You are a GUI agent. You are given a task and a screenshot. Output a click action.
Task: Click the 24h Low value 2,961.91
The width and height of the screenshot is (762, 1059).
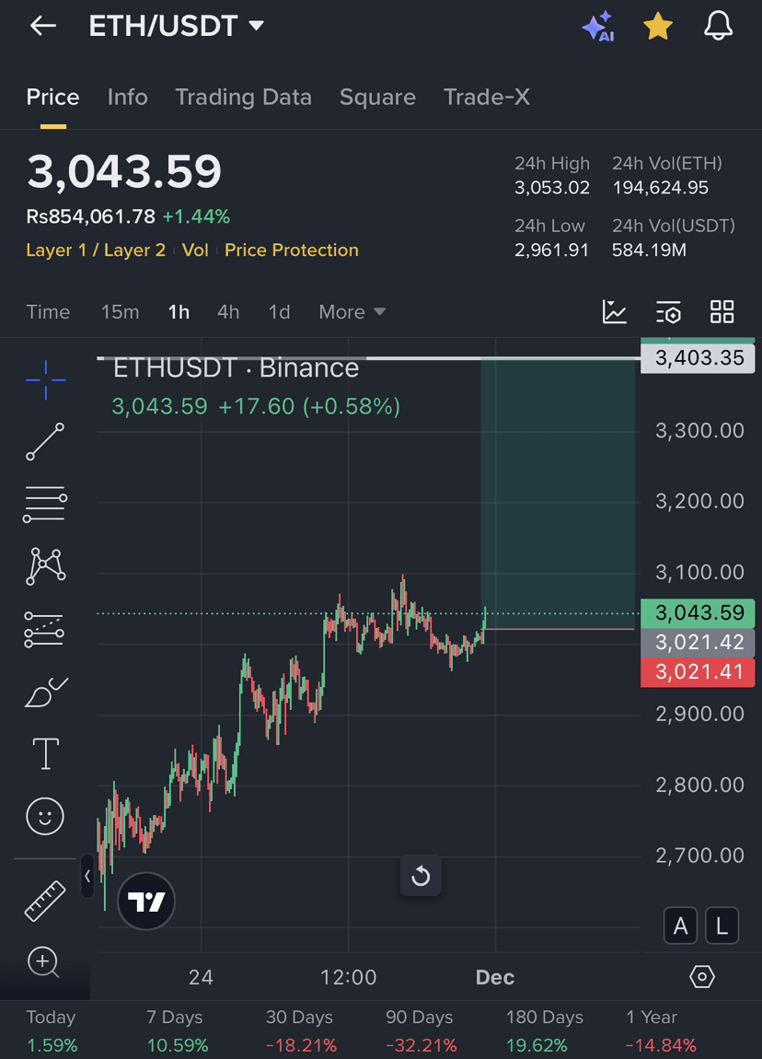[551, 250]
